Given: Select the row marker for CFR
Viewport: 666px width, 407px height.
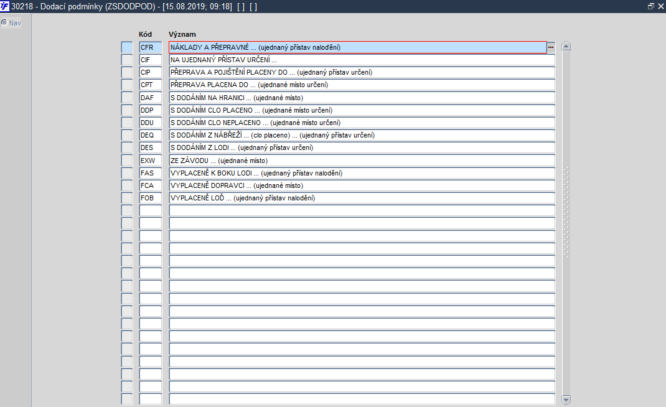Looking at the screenshot, I should [x=127, y=47].
